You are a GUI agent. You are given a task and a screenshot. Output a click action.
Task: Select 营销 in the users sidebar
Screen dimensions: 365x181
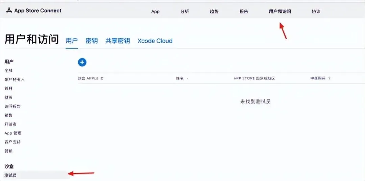click(x=8, y=151)
